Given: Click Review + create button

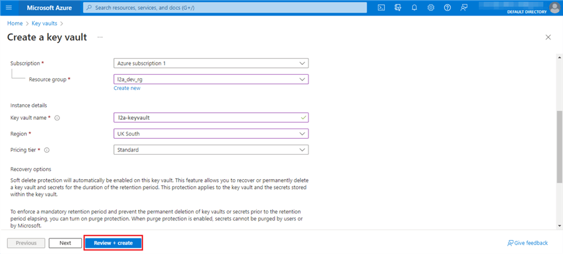Looking at the screenshot, I should pos(113,243).
